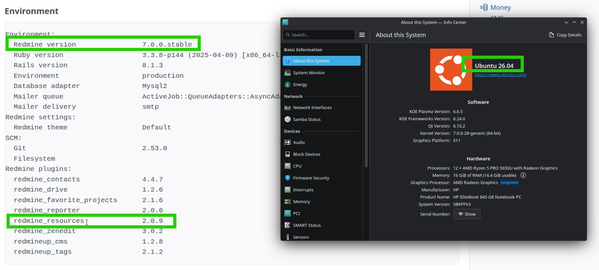The height and width of the screenshot is (270, 599).
Task: Click the value production
Action: tap(163, 76)
